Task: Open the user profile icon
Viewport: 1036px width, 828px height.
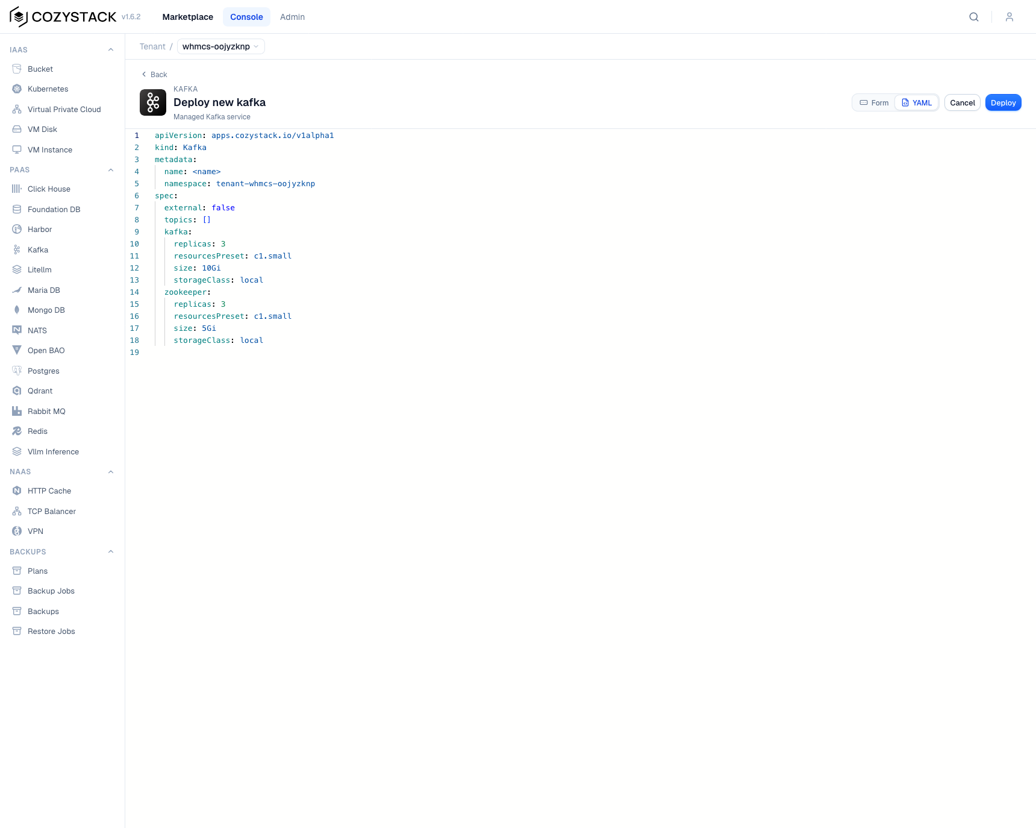Action: pyautogui.click(x=1009, y=17)
